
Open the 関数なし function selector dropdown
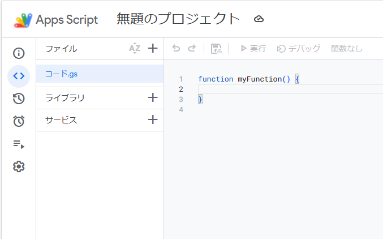(347, 49)
